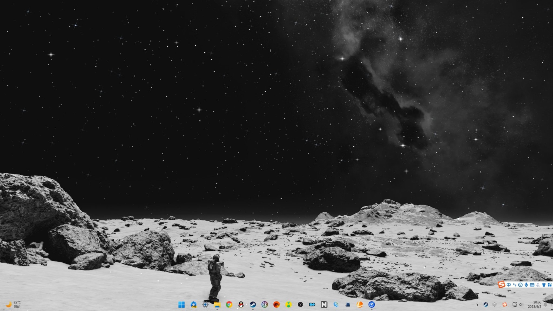Screen dimensions: 553x311
Task: Open OBS Studio from taskbar
Action: (x=300, y=305)
